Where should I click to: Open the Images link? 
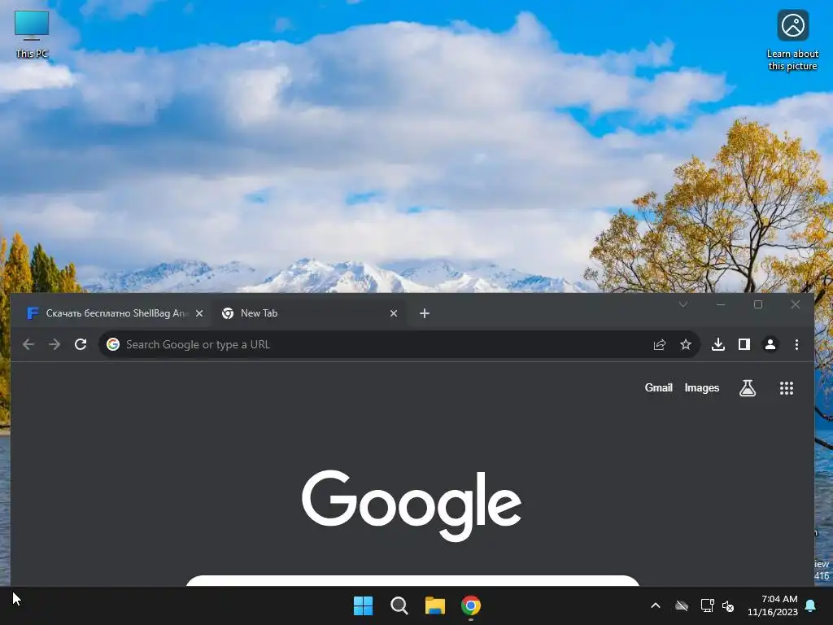pos(701,388)
